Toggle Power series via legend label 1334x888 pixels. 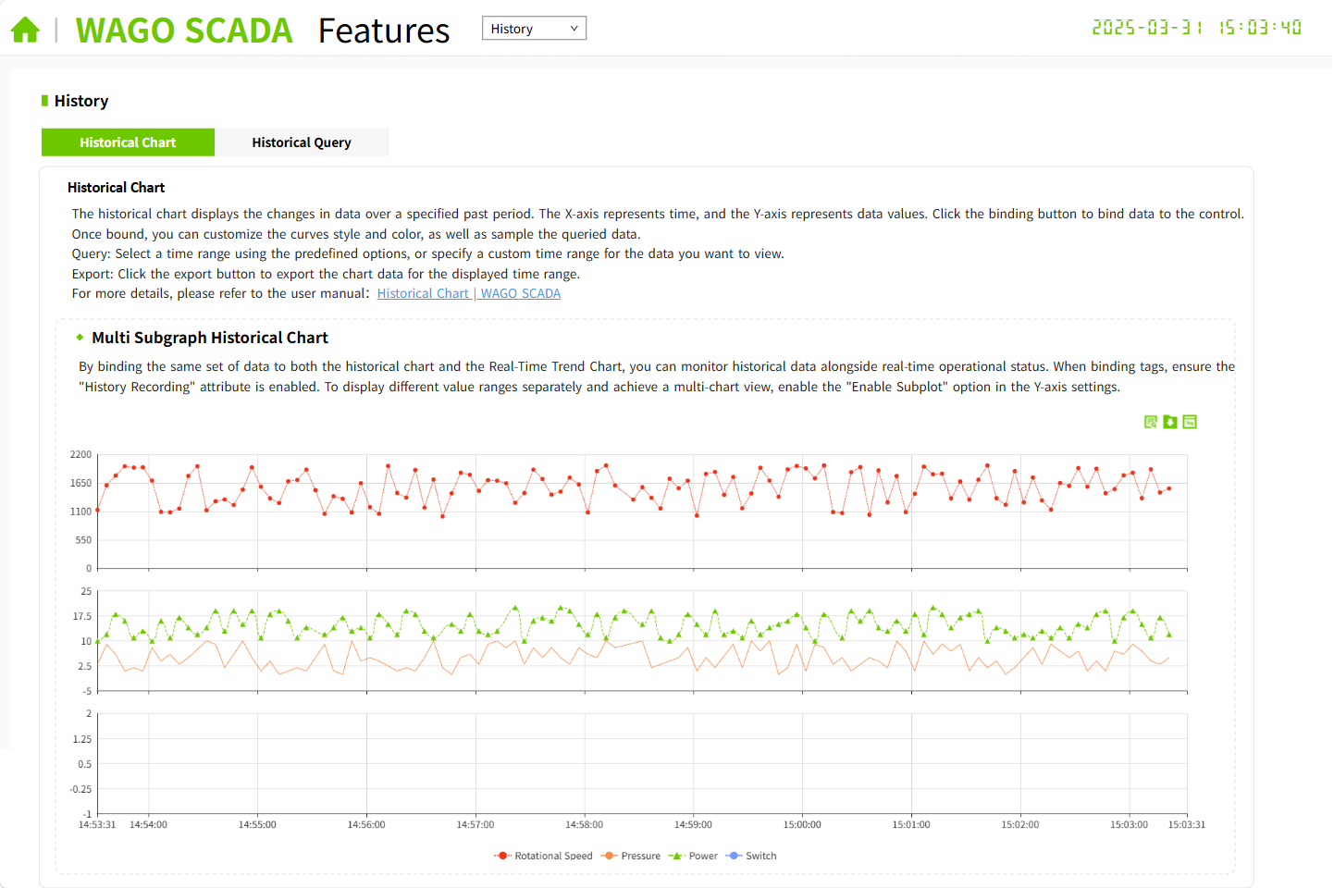[703, 856]
